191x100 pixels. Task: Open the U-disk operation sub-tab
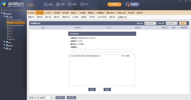click(x=84, y=17)
